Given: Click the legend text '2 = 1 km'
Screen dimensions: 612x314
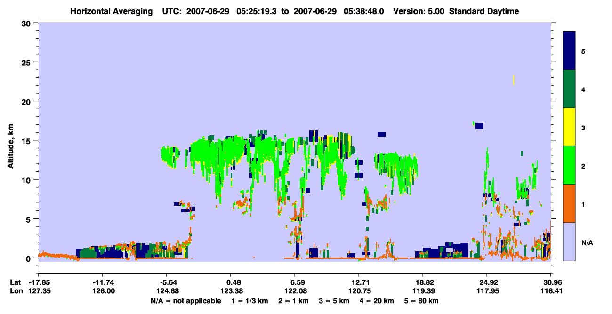Looking at the screenshot, I should (293, 301).
